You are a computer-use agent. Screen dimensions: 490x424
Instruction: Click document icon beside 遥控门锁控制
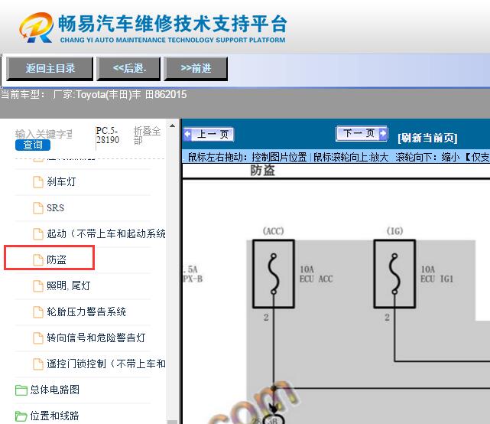(38, 364)
